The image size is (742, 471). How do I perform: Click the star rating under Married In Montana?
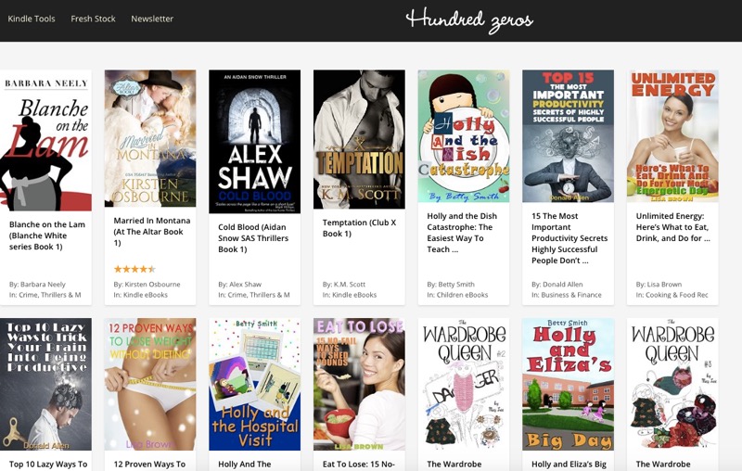134,269
